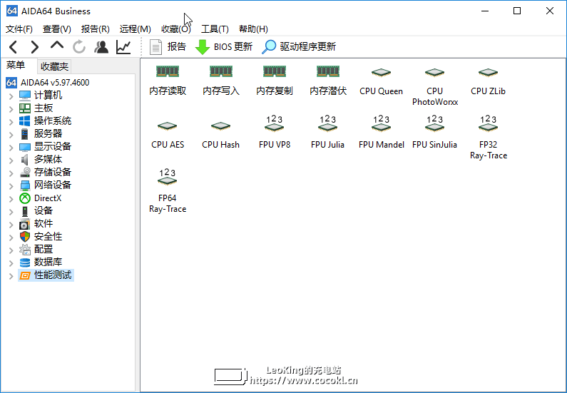Select the CPU Queen benchmark icon
567x393 pixels.
tap(381, 73)
